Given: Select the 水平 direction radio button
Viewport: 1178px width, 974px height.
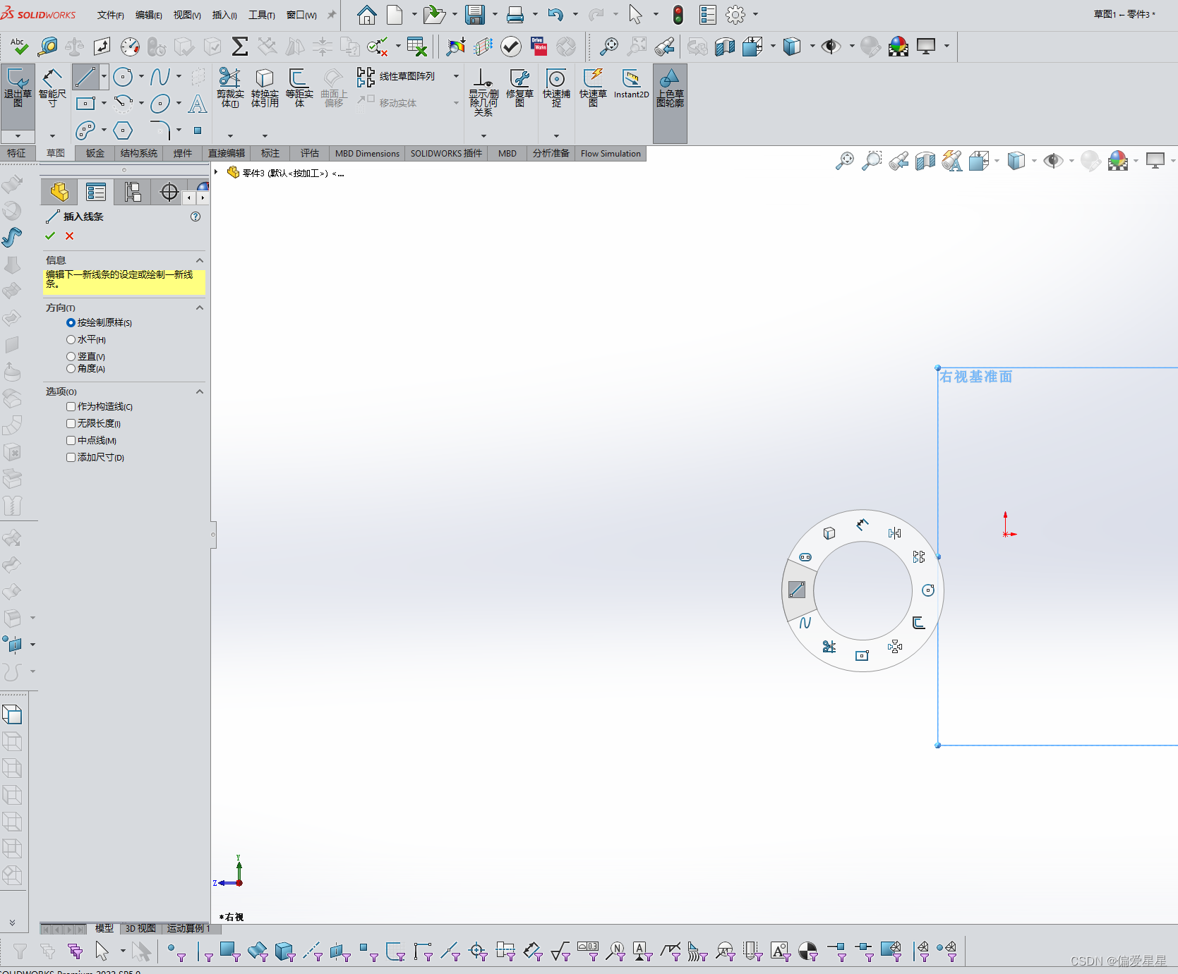Looking at the screenshot, I should click(71, 339).
